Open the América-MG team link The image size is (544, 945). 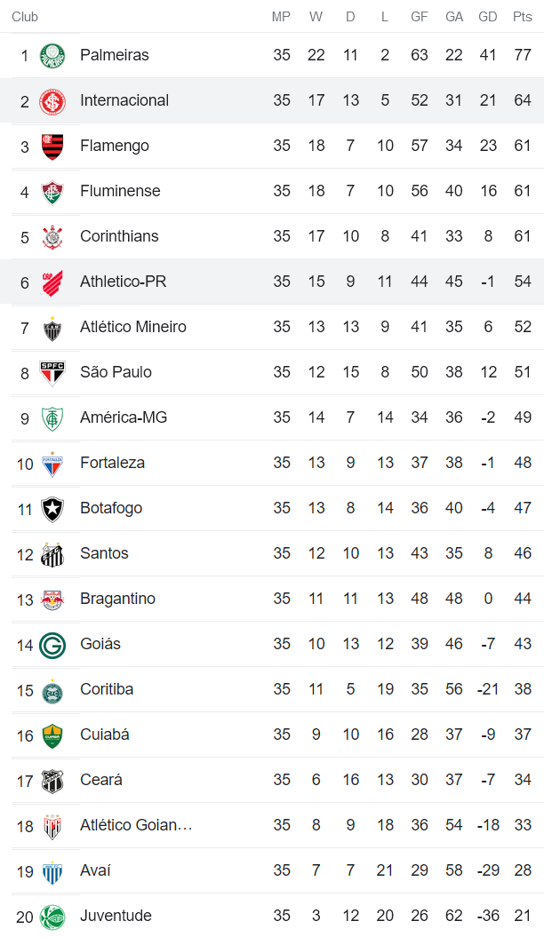[x=124, y=417]
